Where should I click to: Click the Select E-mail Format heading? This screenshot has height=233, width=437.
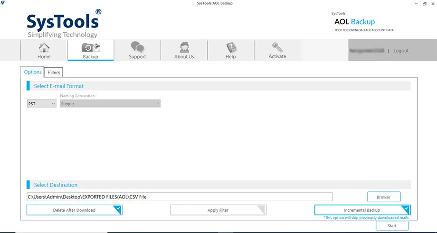59,86
